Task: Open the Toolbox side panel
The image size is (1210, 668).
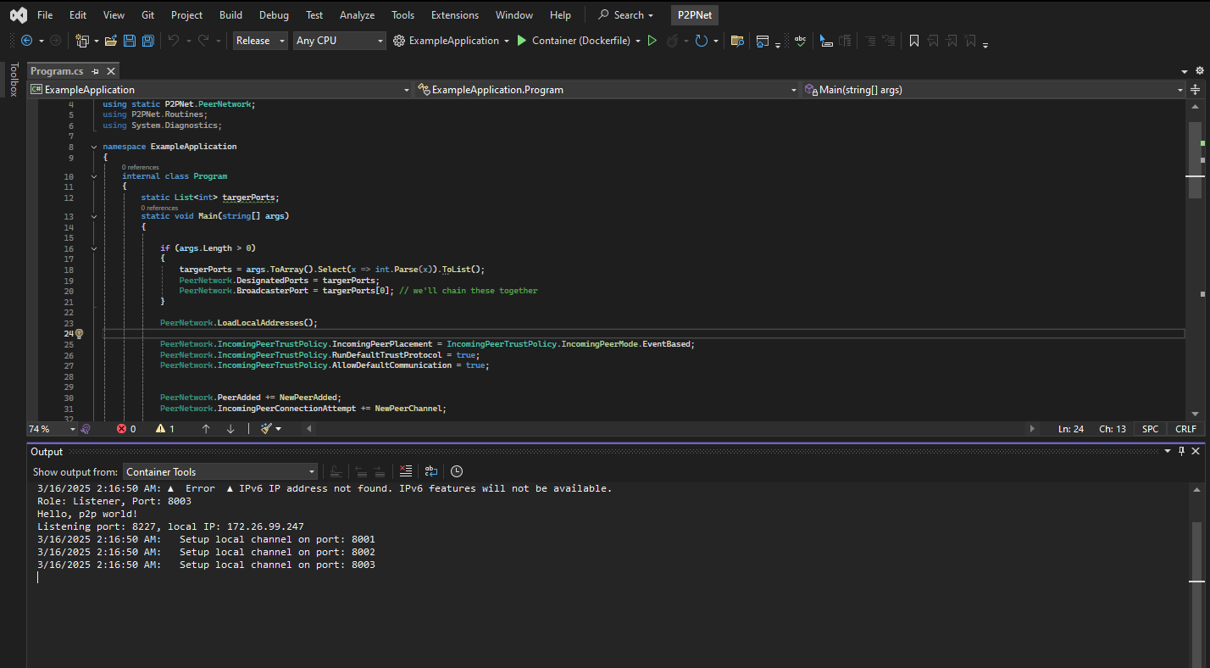Action: [13, 80]
